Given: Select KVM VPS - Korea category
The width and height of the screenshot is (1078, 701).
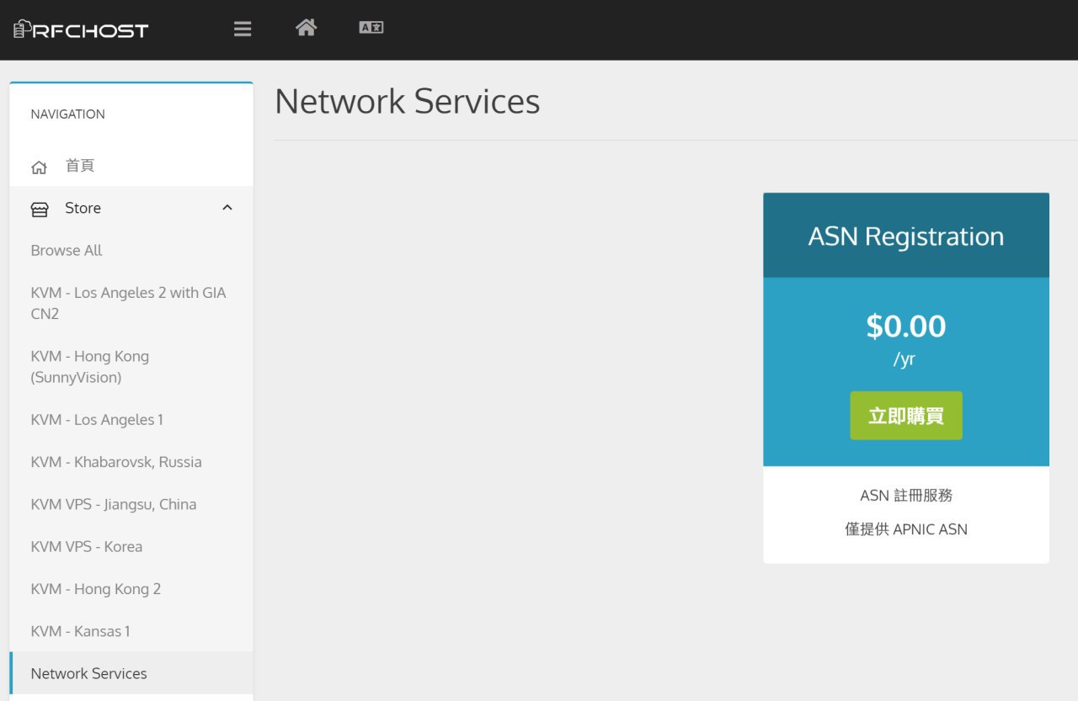Looking at the screenshot, I should tap(87, 547).
